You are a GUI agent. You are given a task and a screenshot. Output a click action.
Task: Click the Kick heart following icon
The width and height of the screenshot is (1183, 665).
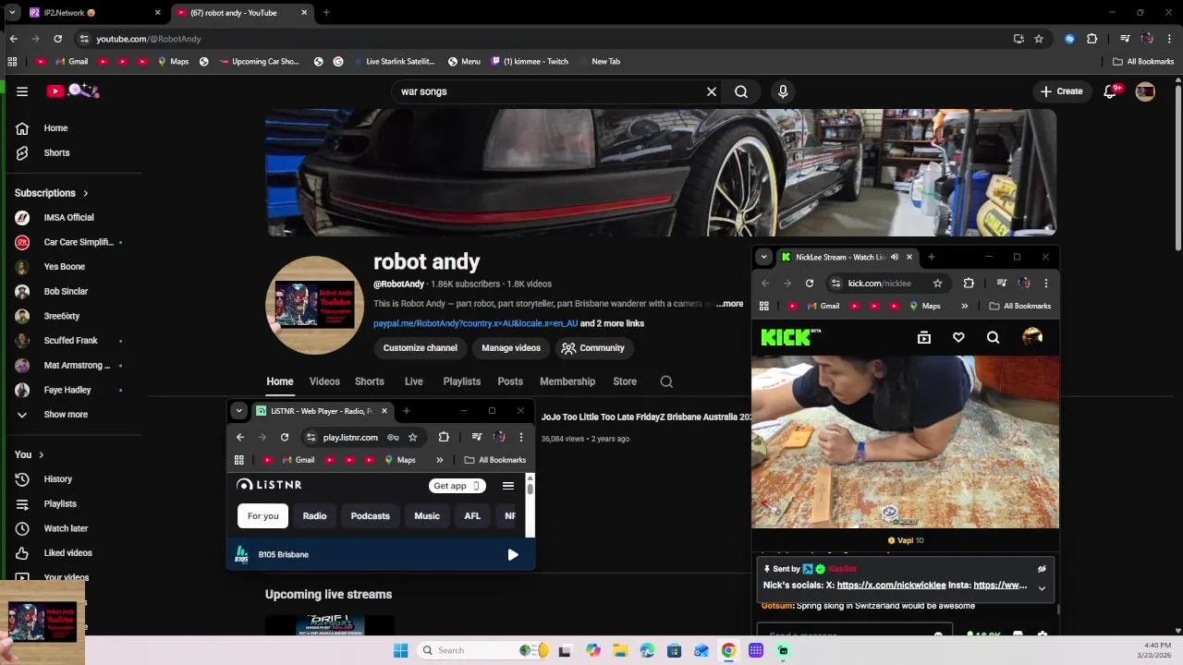(x=958, y=338)
